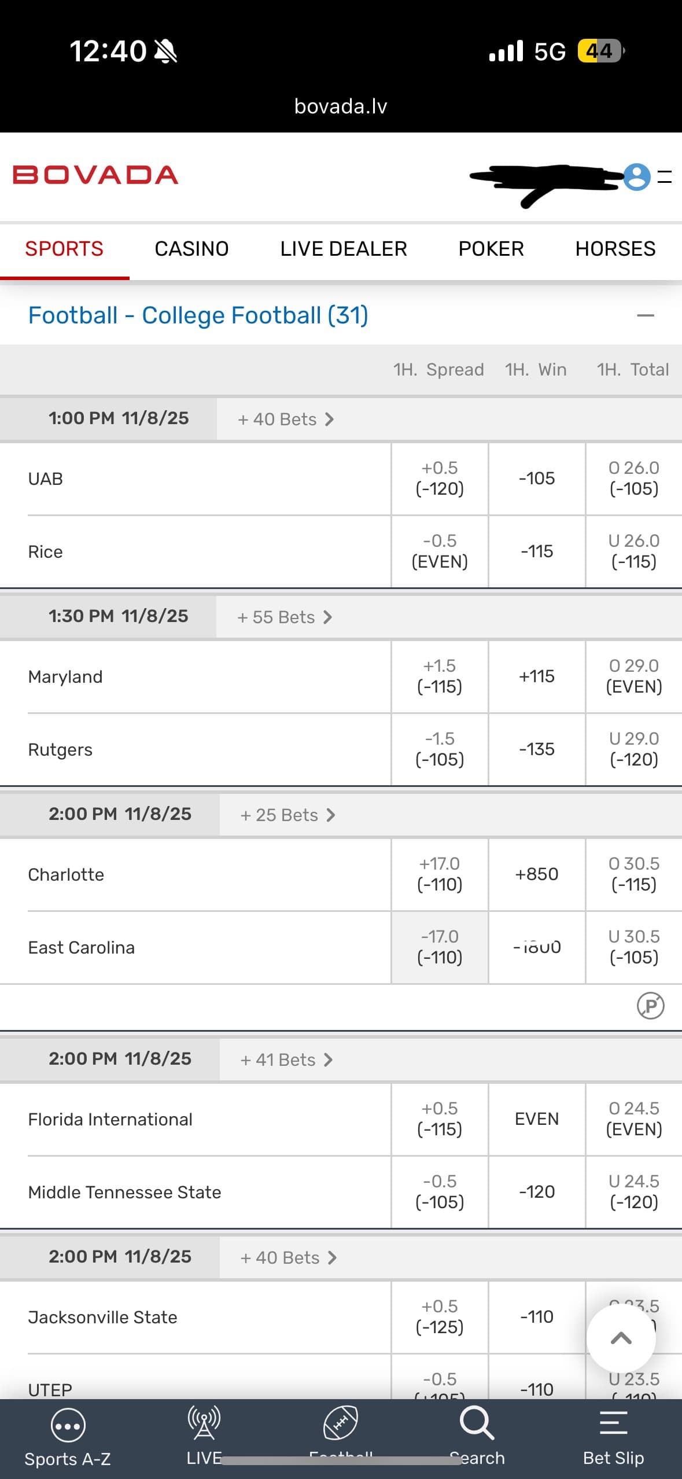
Task: Expand +55 Bets for Maryland vs Rutgers
Action: 285,617
